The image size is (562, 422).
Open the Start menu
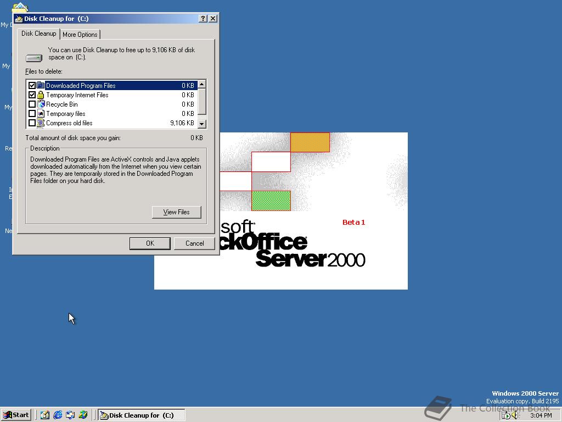(x=16, y=415)
